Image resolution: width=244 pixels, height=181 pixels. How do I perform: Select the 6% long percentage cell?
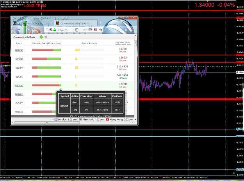tap(87, 110)
